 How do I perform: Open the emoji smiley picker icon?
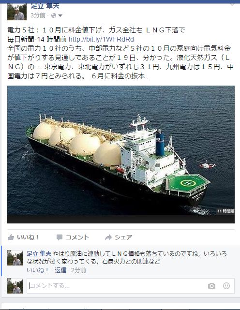226,286
